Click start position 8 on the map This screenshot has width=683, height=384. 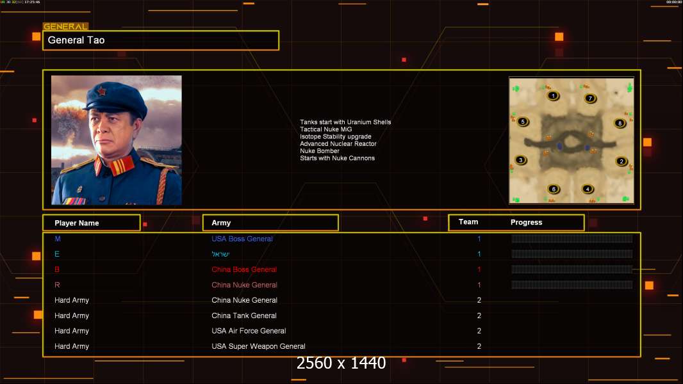(x=620, y=123)
